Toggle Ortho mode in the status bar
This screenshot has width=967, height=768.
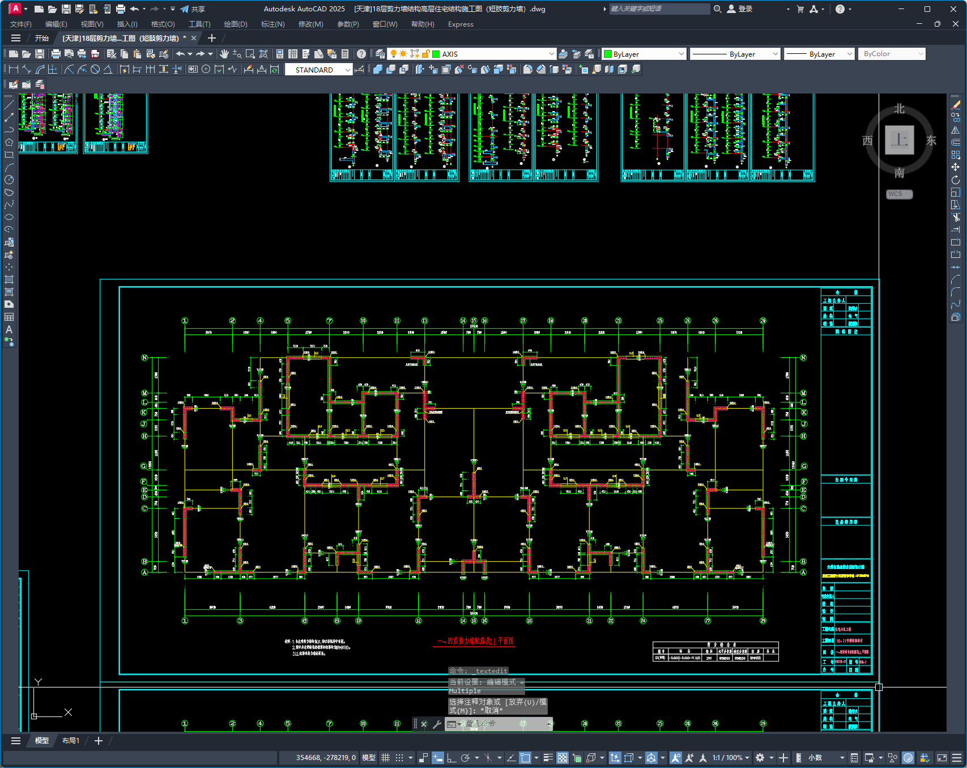451,758
